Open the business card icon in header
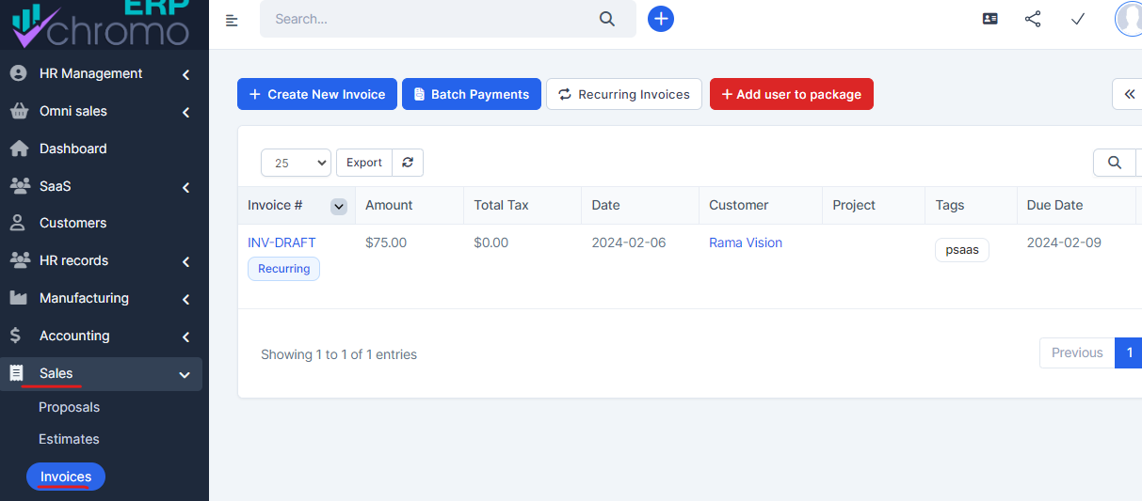 (989, 19)
